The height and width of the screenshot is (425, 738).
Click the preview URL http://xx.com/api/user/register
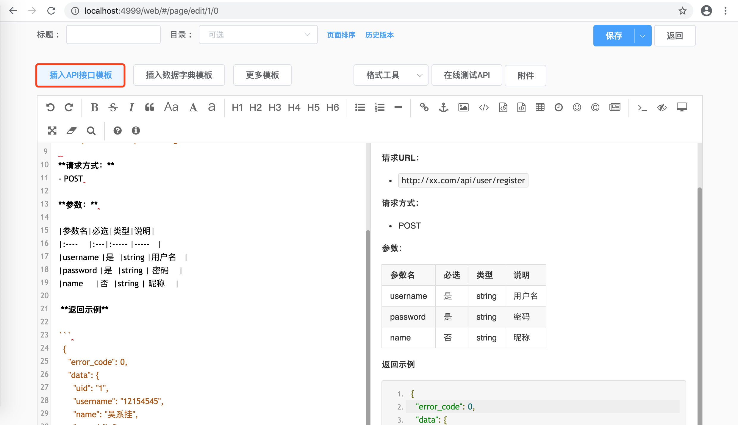click(x=463, y=180)
